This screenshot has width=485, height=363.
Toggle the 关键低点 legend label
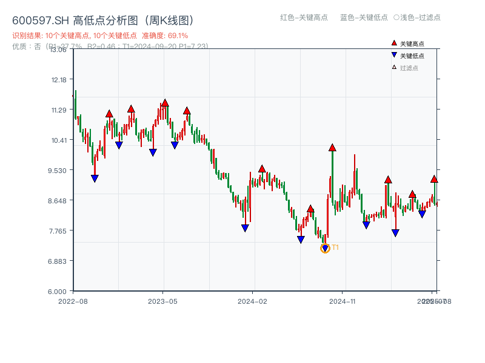412,56
